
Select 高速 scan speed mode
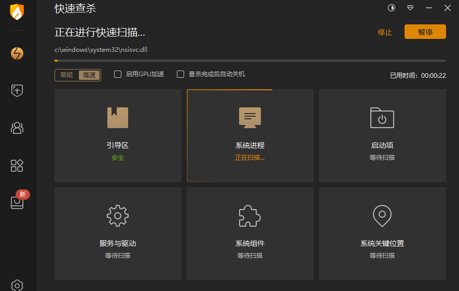[89, 75]
